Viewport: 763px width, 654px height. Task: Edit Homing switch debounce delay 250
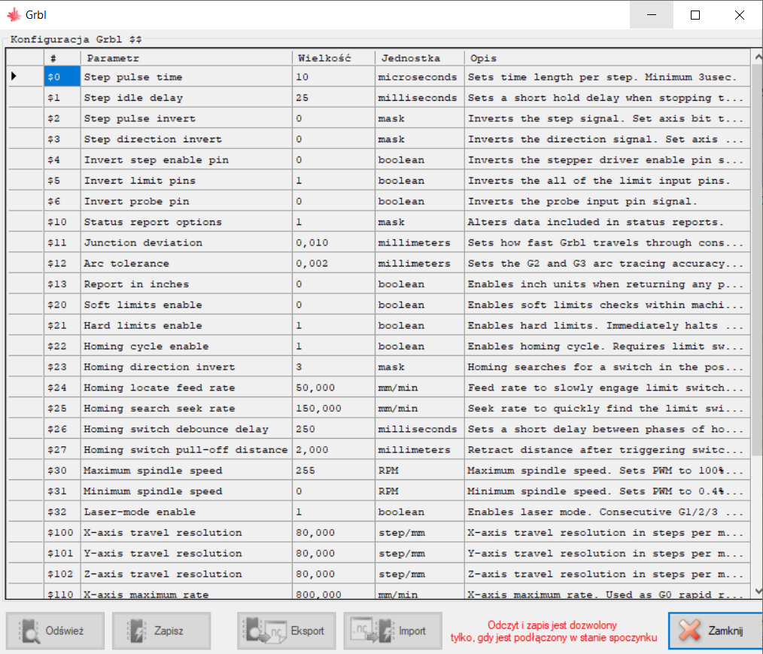334,429
